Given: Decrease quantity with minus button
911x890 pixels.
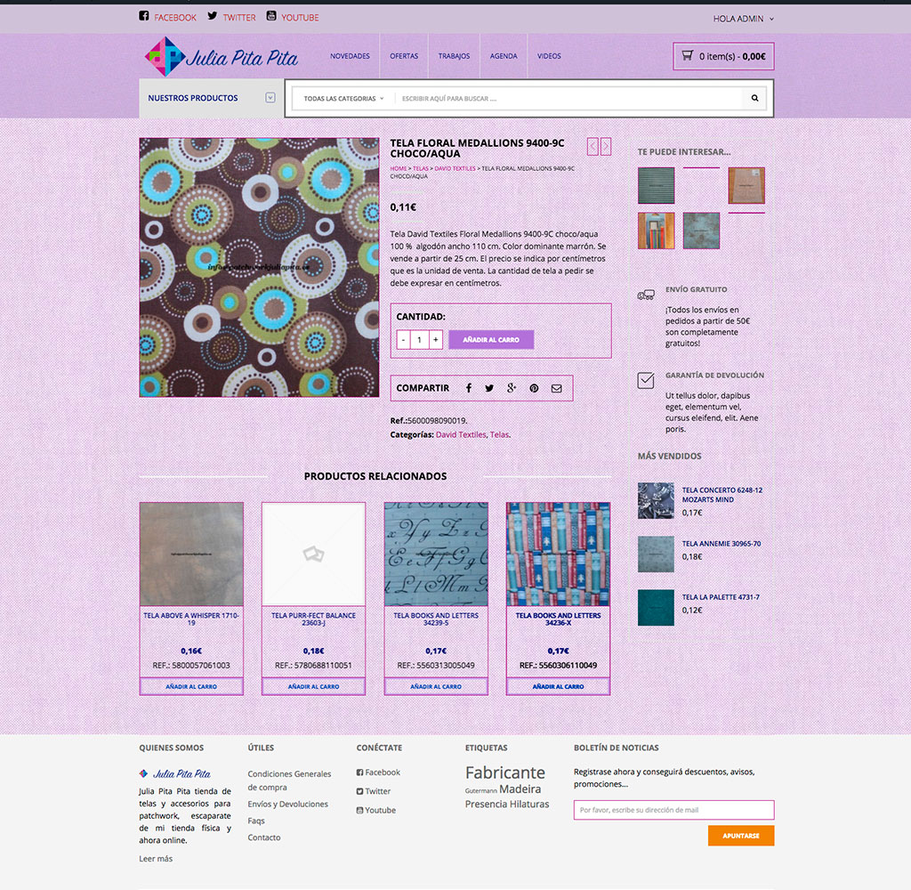Looking at the screenshot, I should tap(403, 339).
